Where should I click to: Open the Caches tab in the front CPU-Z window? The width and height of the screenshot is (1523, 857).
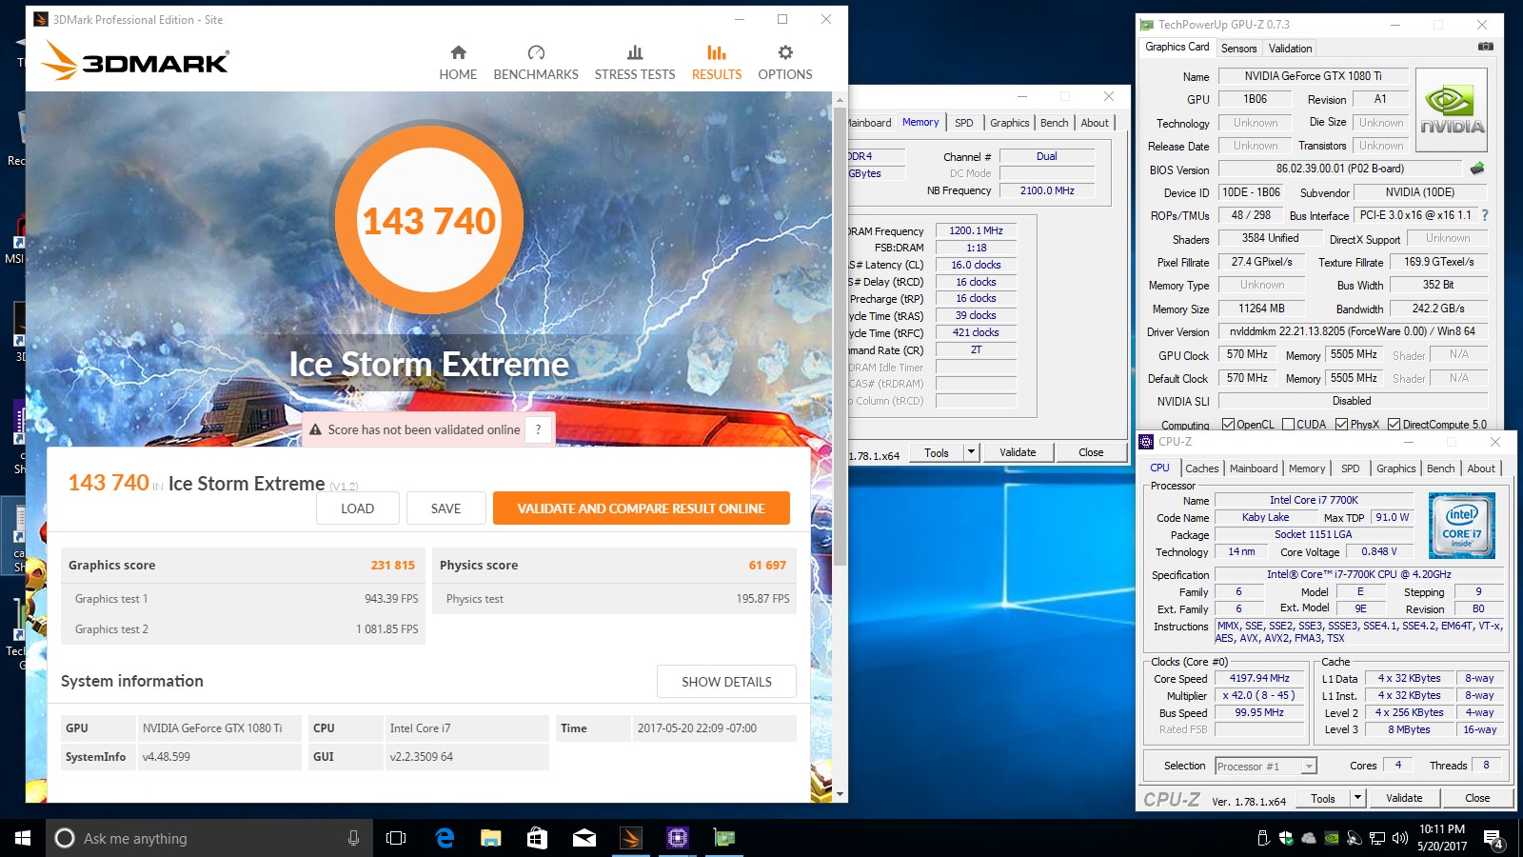tap(1201, 468)
